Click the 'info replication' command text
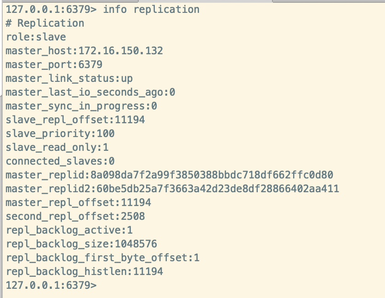The image size is (385, 298). coord(151,10)
